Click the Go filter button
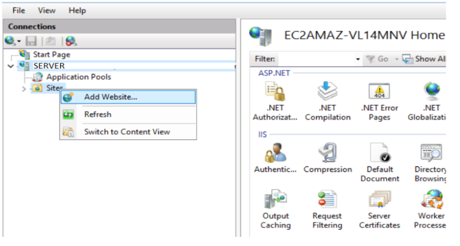 (x=377, y=59)
